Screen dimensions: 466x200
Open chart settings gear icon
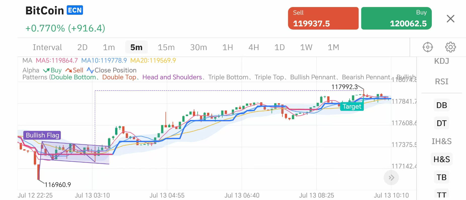pyautogui.click(x=450, y=47)
